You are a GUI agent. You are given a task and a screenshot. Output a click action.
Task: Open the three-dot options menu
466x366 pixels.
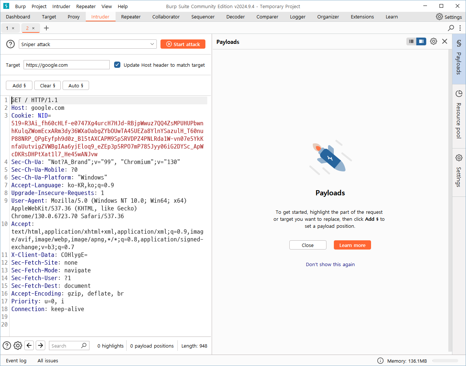(x=460, y=28)
